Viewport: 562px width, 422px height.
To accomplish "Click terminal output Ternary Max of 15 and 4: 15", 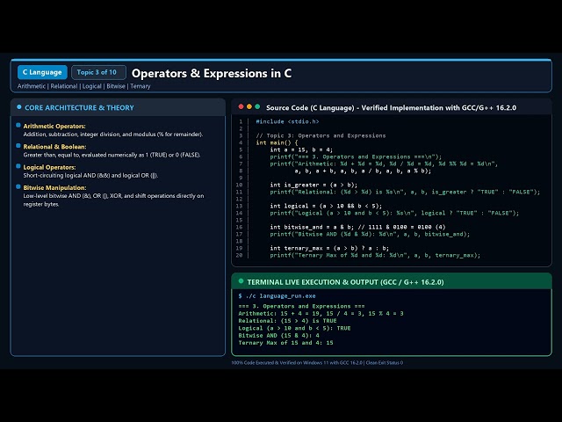I will click(x=285, y=343).
